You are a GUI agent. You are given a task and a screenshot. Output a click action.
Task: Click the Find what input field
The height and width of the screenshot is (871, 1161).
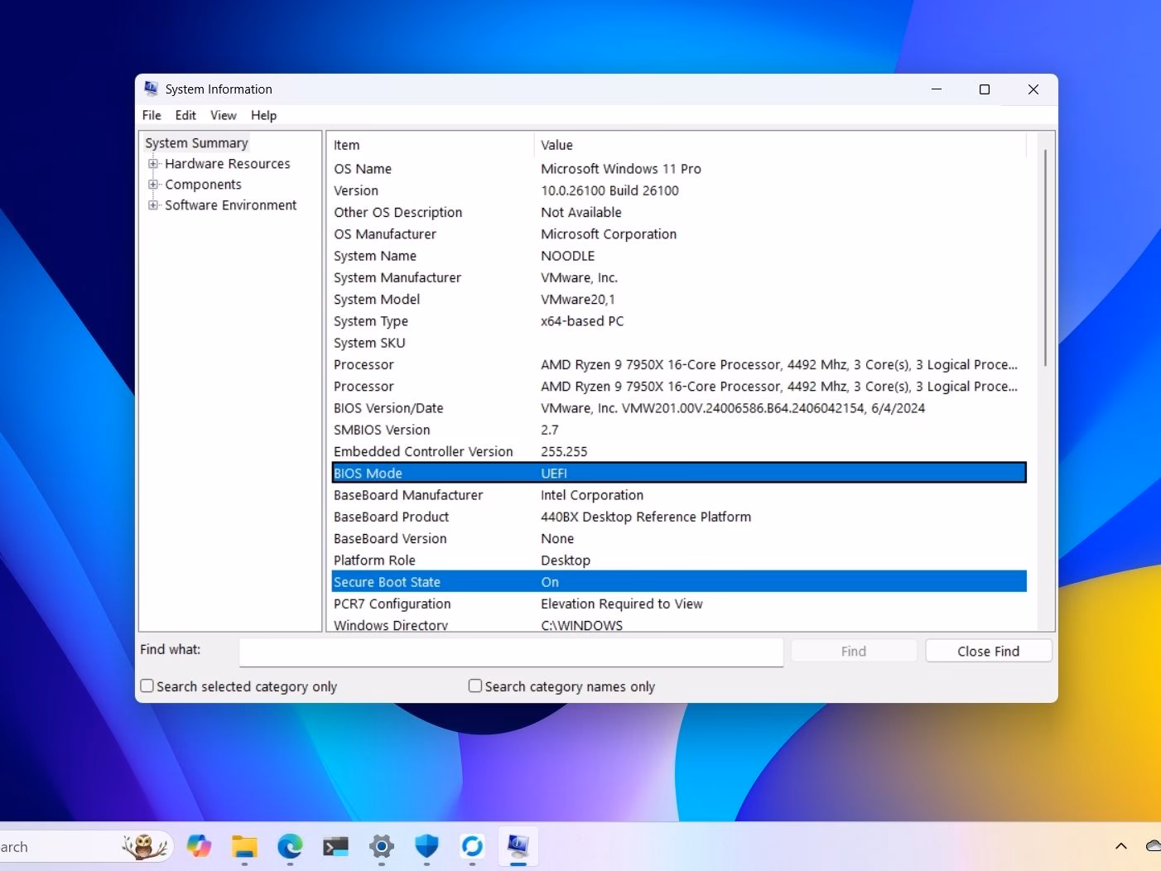[511, 652]
